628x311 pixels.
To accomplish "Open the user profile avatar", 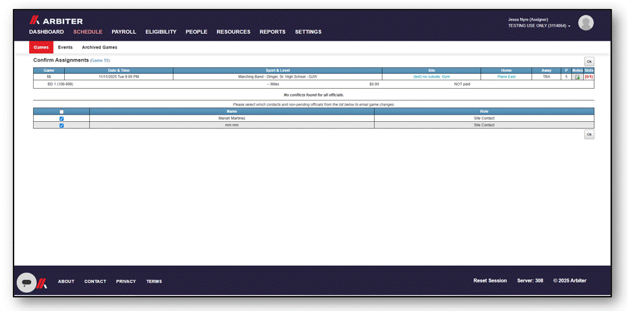I will [586, 23].
